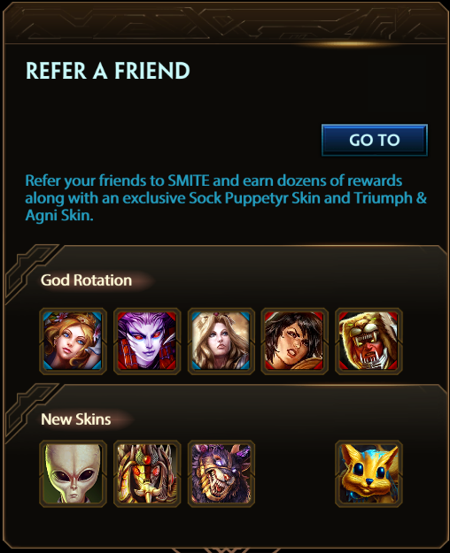This screenshot has height=553, width=450.
Task: Open the lion-hooded Hercules god portrait
Action: point(369,341)
